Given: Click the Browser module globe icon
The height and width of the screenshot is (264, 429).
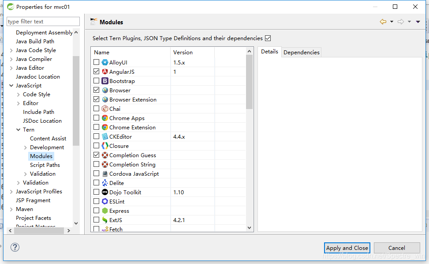Looking at the screenshot, I should [105, 91].
